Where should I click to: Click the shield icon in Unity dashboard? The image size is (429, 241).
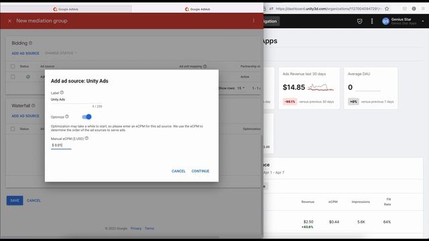pyautogui.click(x=359, y=21)
